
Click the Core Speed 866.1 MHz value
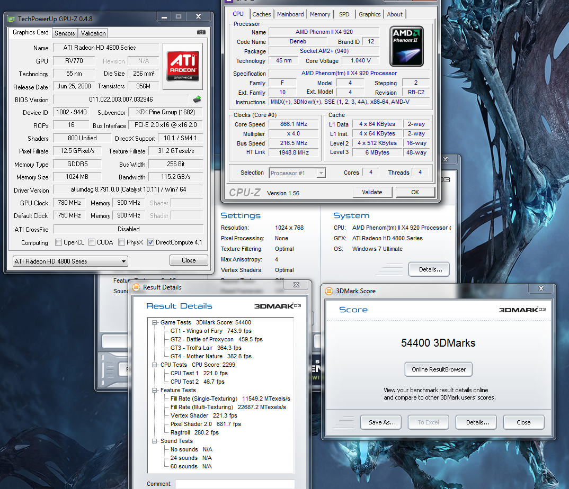(294, 124)
